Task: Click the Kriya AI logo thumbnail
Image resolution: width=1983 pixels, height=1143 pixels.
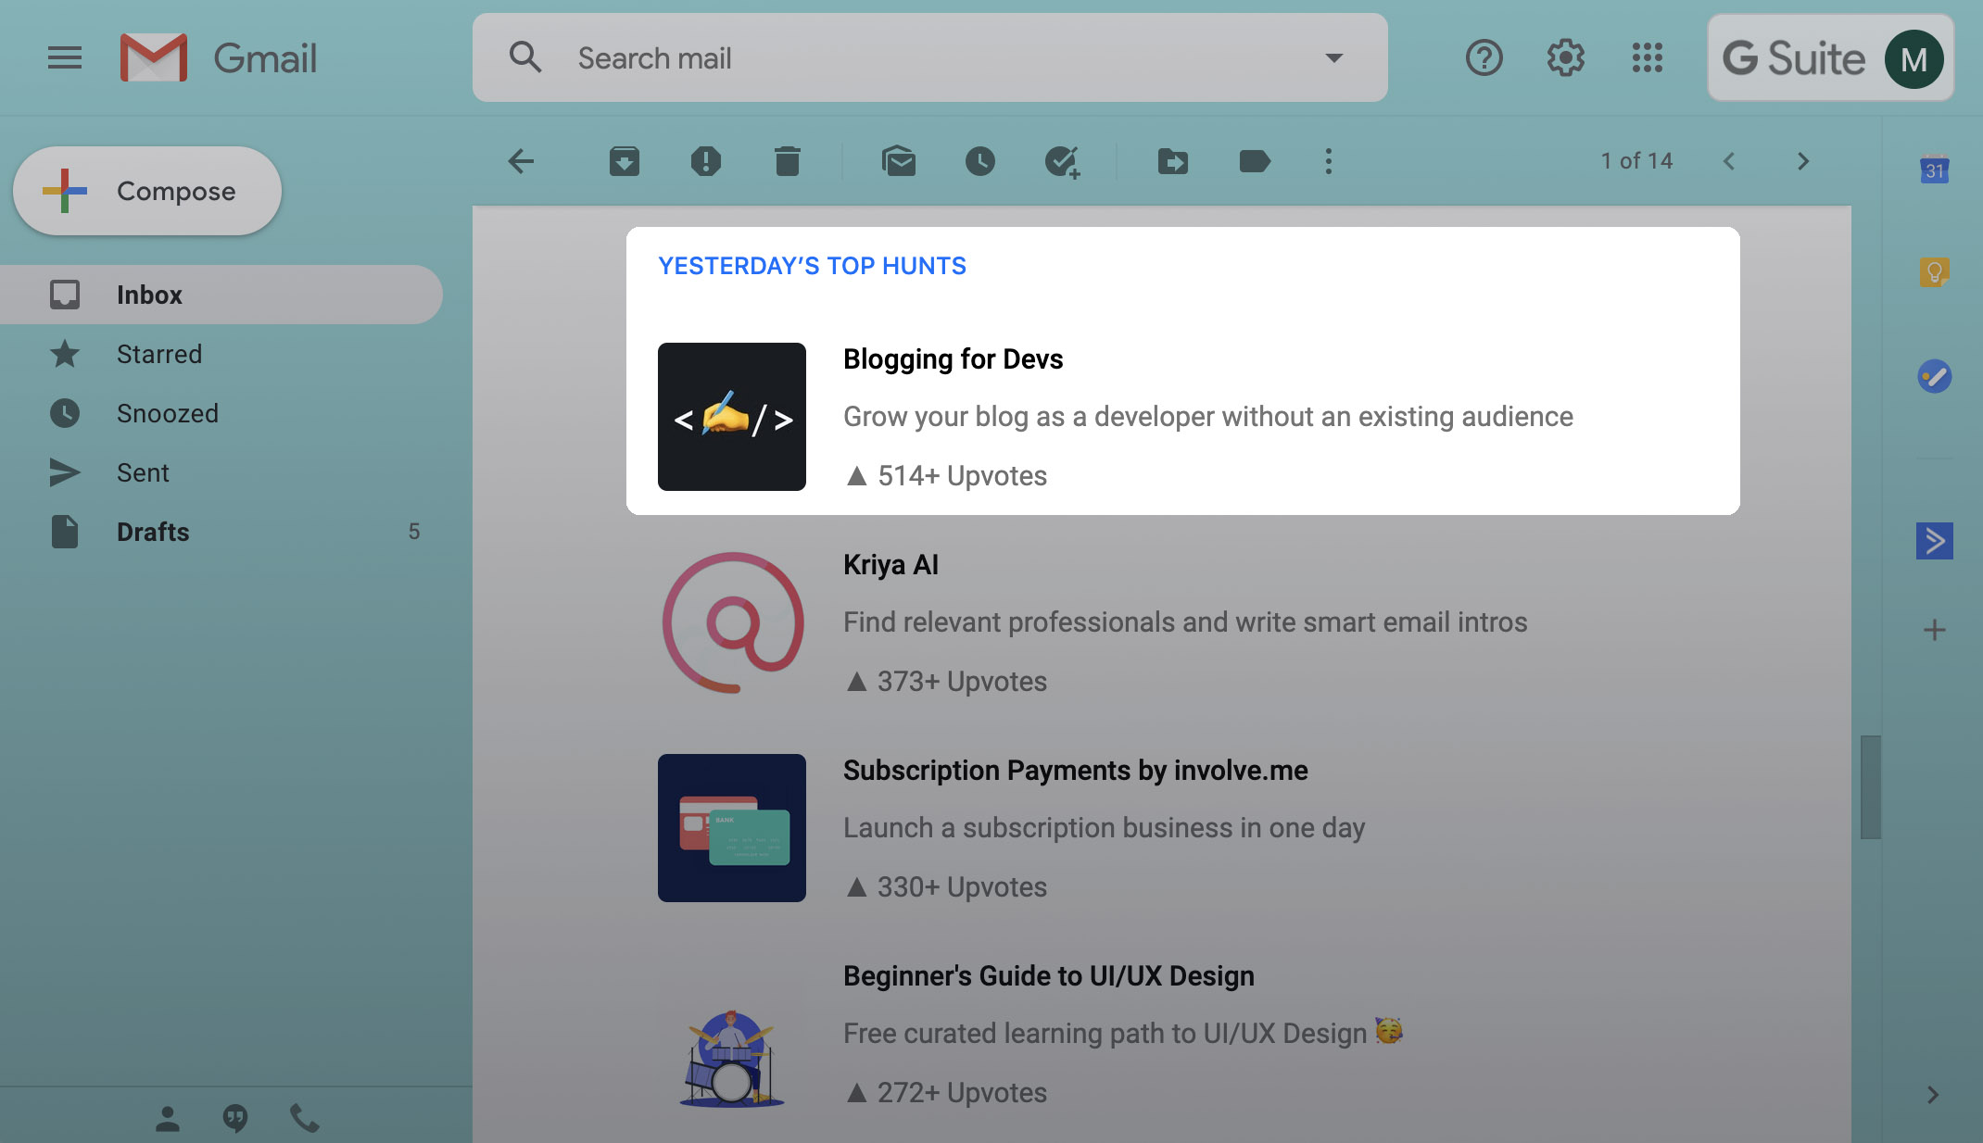Action: coord(732,622)
